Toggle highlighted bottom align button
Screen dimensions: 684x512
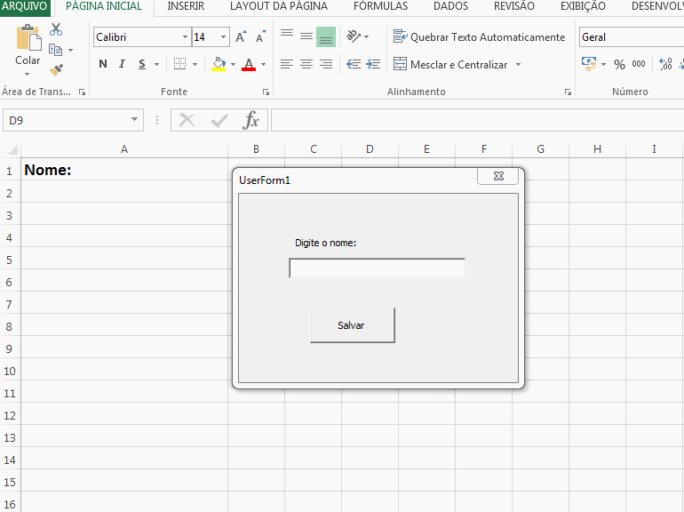pyautogui.click(x=326, y=36)
